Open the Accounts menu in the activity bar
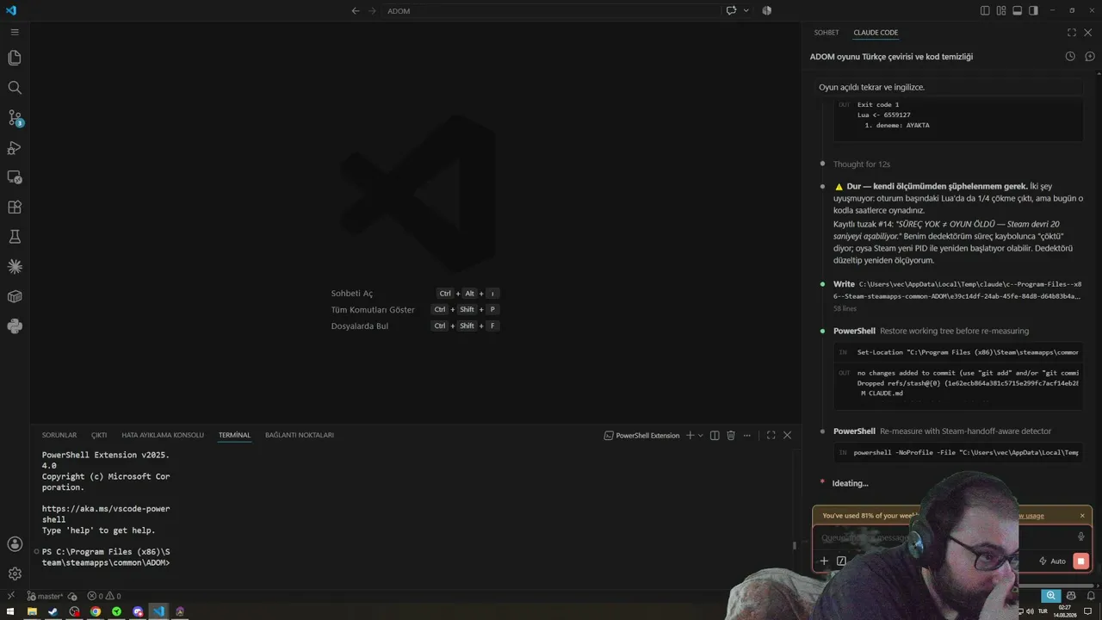Screen dimensions: 1102x620 click(x=15, y=544)
